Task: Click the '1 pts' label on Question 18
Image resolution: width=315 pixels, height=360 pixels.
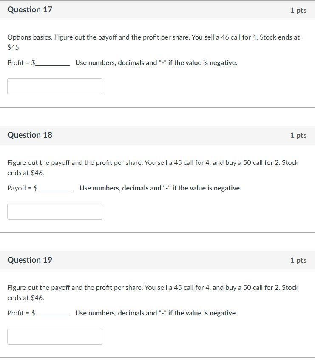Action: (x=300, y=135)
